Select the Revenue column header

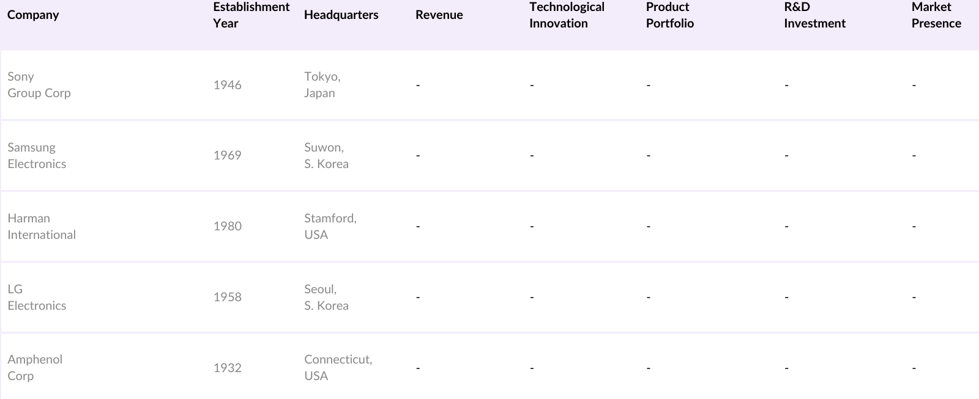pyautogui.click(x=439, y=15)
